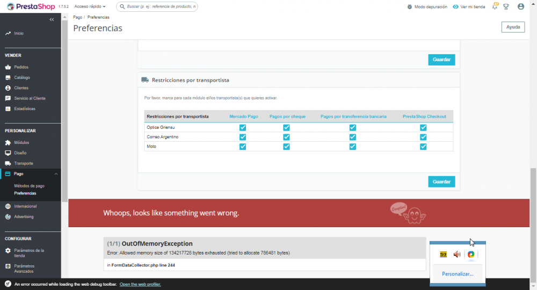This screenshot has width=537, height=290.
Task: Click the Pago breadcrumb link
Action: tap(77, 17)
